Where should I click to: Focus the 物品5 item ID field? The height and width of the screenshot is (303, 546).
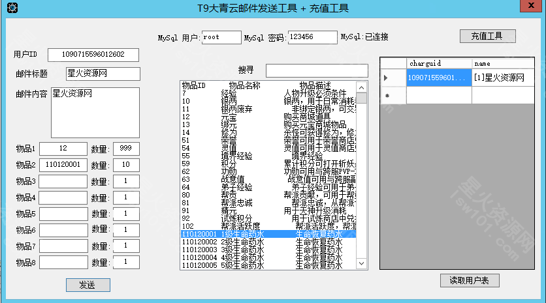[63, 214]
